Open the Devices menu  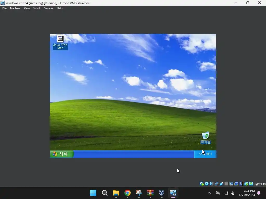[48, 8]
